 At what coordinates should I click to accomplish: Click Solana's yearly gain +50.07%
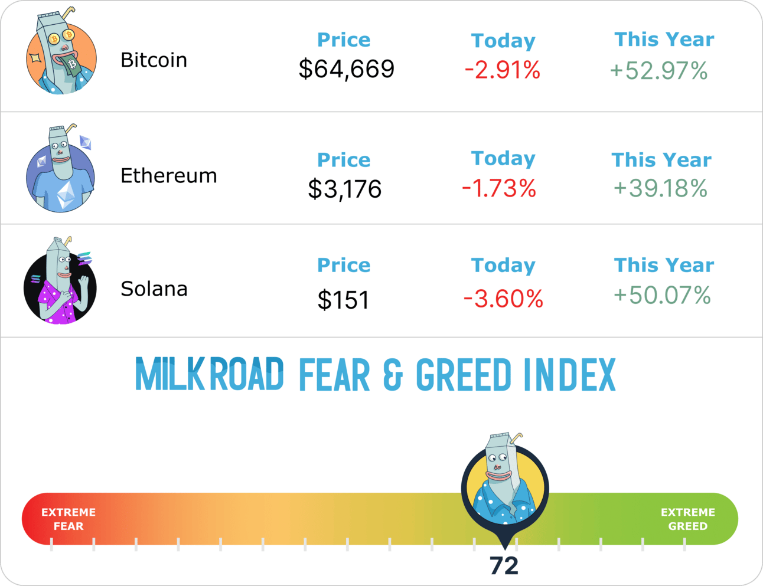coord(662,295)
